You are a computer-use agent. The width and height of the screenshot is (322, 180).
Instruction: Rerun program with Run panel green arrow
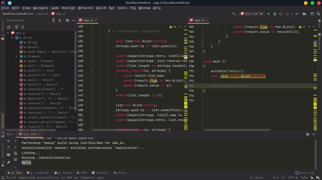(9, 141)
